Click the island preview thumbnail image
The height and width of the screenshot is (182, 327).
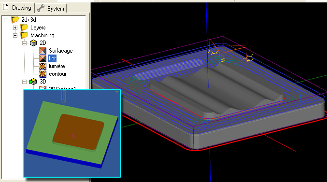tap(72, 133)
